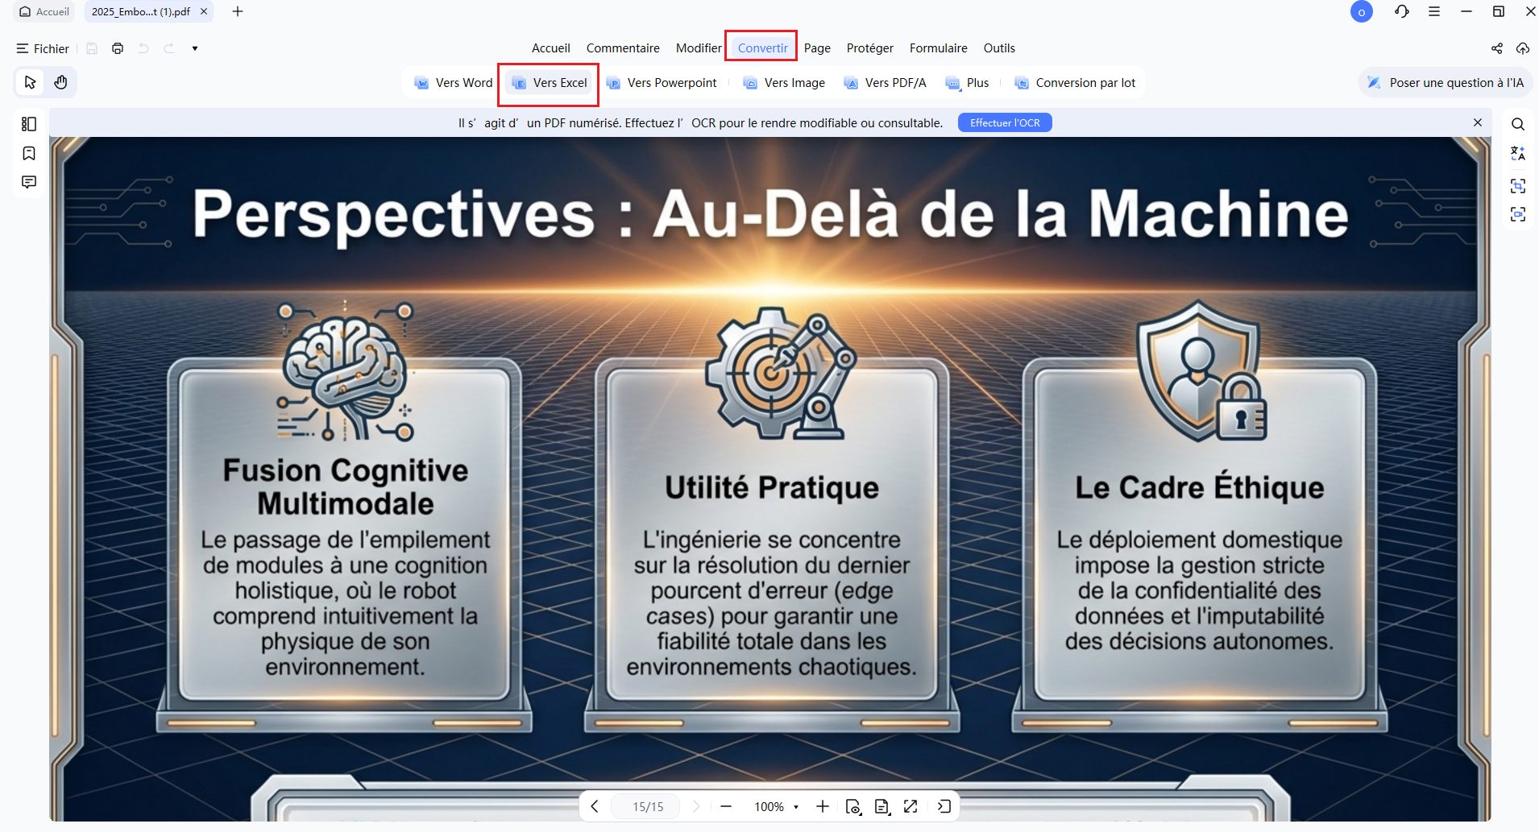Open the hamburger menu in the title bar

click(x=1434, y=11)
